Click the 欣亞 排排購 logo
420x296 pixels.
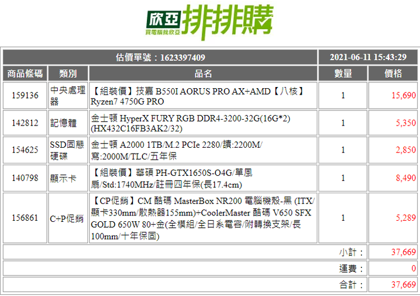[x=210, y=22]
